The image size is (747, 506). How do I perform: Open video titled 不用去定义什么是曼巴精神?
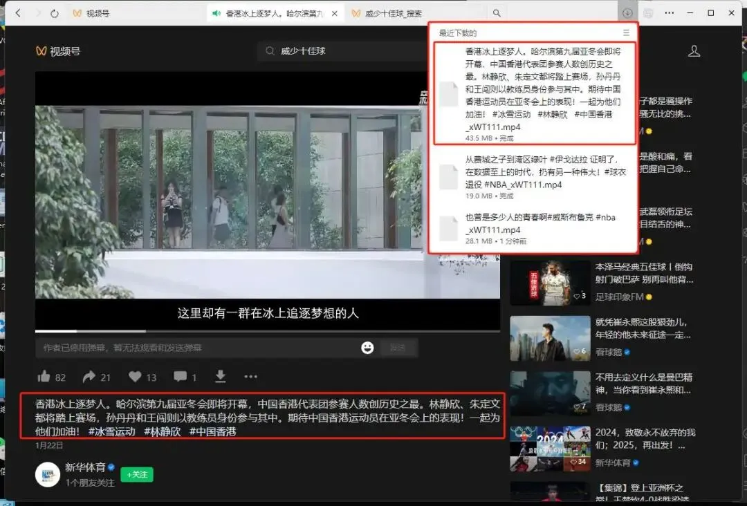click(x=644, y=384)
